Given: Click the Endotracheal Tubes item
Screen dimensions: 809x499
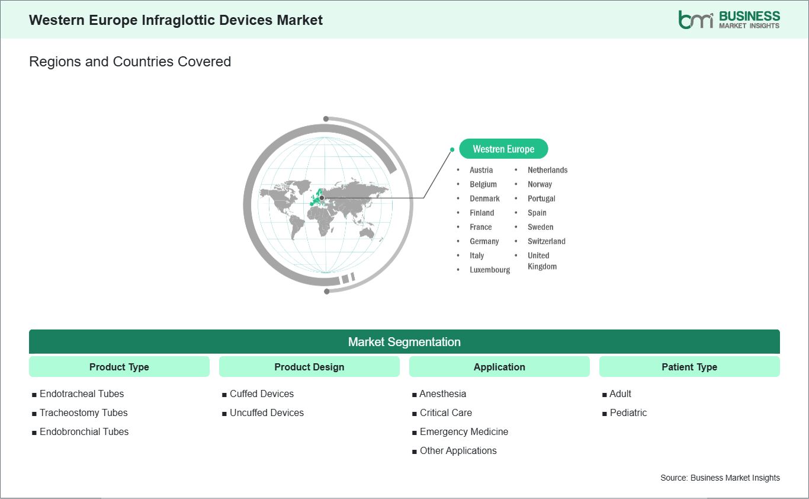Looking at the screenshot, I should point(82,394).
